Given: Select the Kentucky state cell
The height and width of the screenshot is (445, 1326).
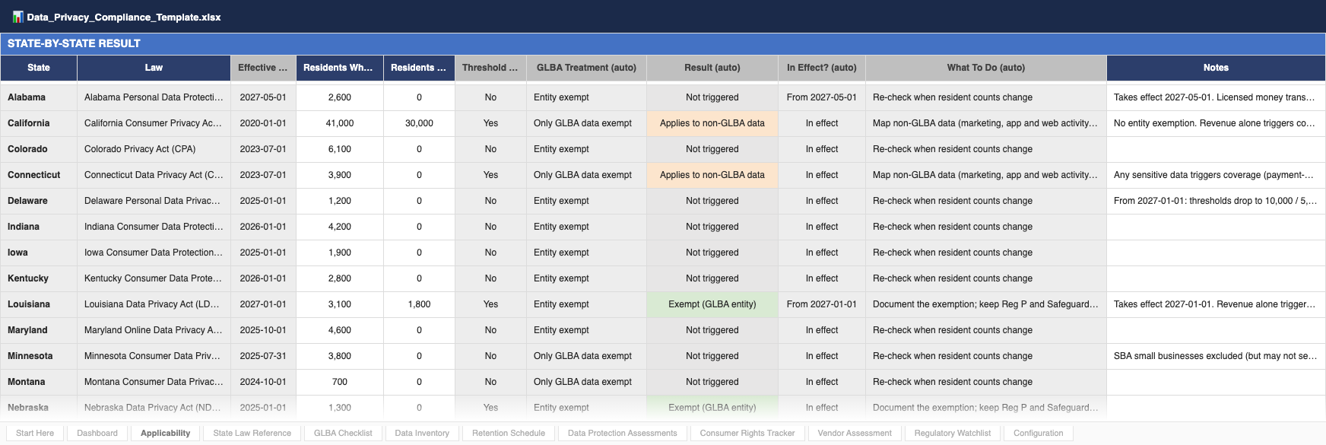Looking at the screenshot, I should 39,278.
